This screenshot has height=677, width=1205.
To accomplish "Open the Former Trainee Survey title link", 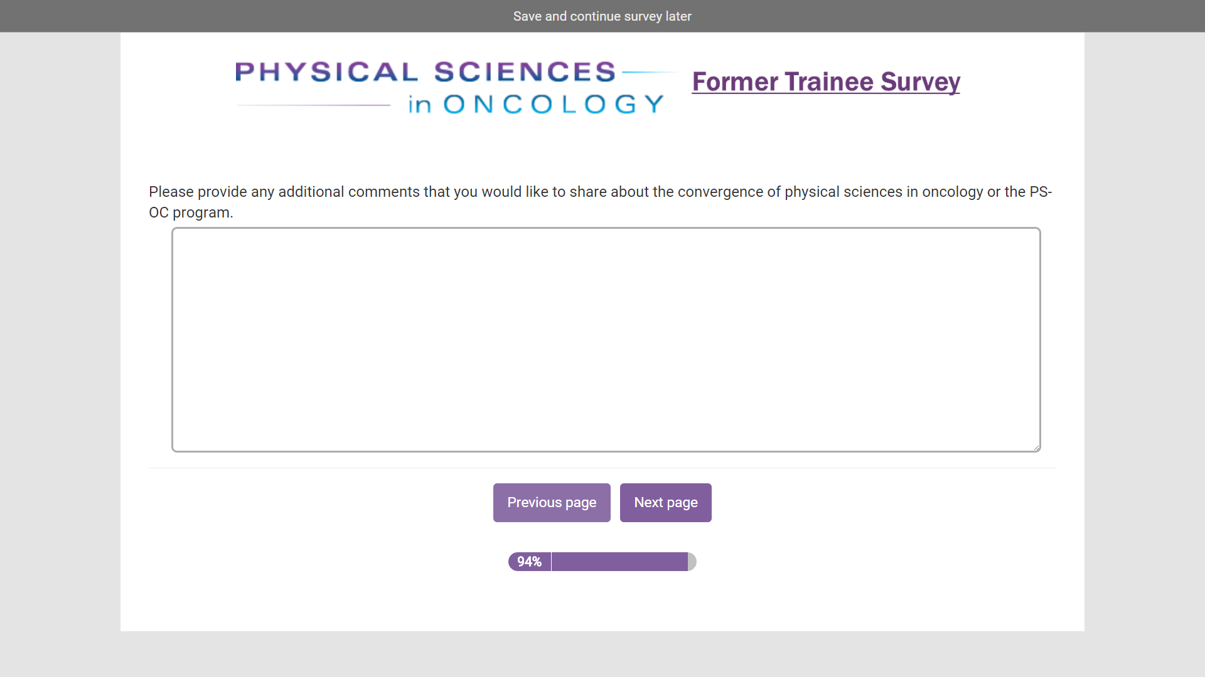I will click(x=825, y=82).
